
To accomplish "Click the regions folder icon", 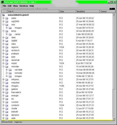I will 7,47.
